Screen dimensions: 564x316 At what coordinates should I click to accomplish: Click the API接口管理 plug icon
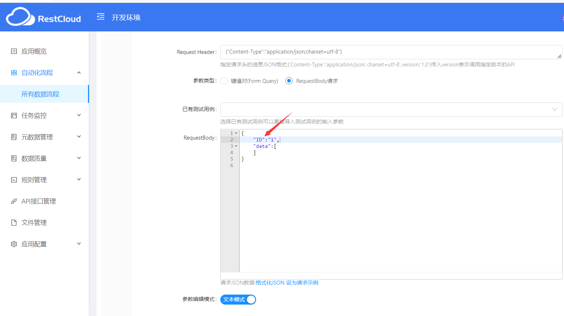pos(14,201)
